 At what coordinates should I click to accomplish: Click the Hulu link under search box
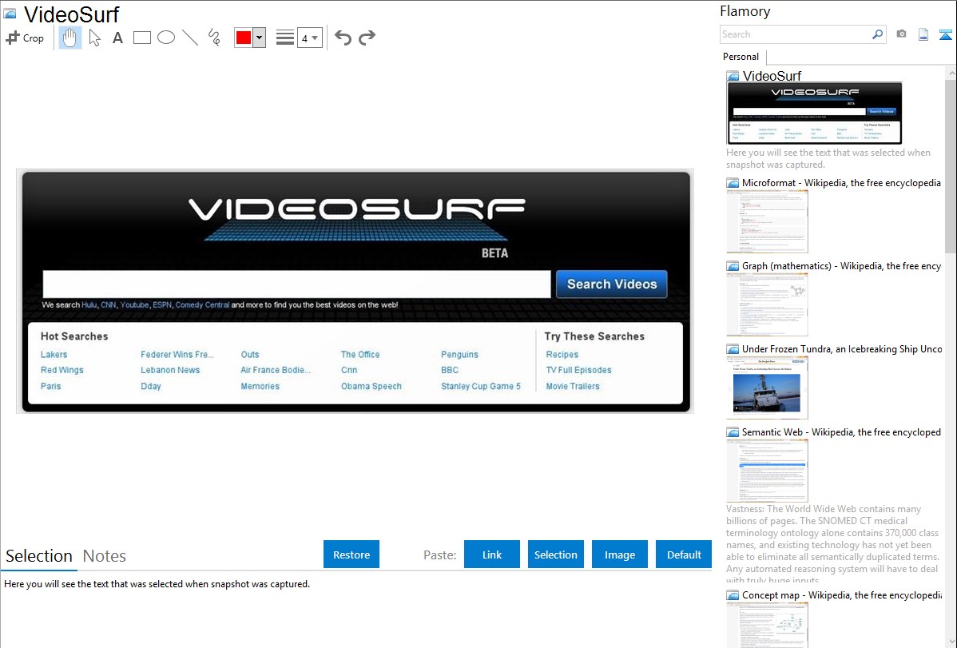point(89,304)
